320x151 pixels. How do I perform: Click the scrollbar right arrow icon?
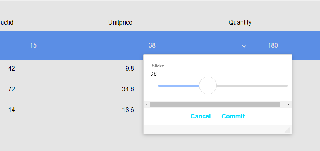288,105
